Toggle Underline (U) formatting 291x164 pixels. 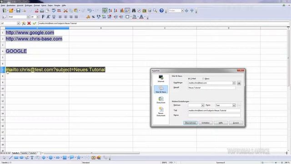tap(54, 17)
